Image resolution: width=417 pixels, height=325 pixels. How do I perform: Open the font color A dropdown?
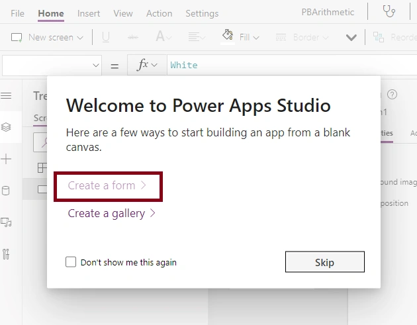point(163,36)
